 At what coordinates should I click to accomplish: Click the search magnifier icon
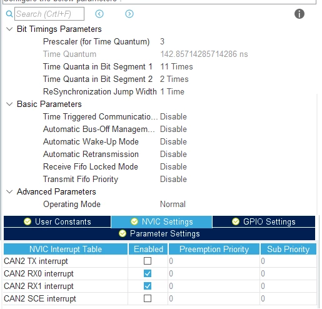(9, 14)
